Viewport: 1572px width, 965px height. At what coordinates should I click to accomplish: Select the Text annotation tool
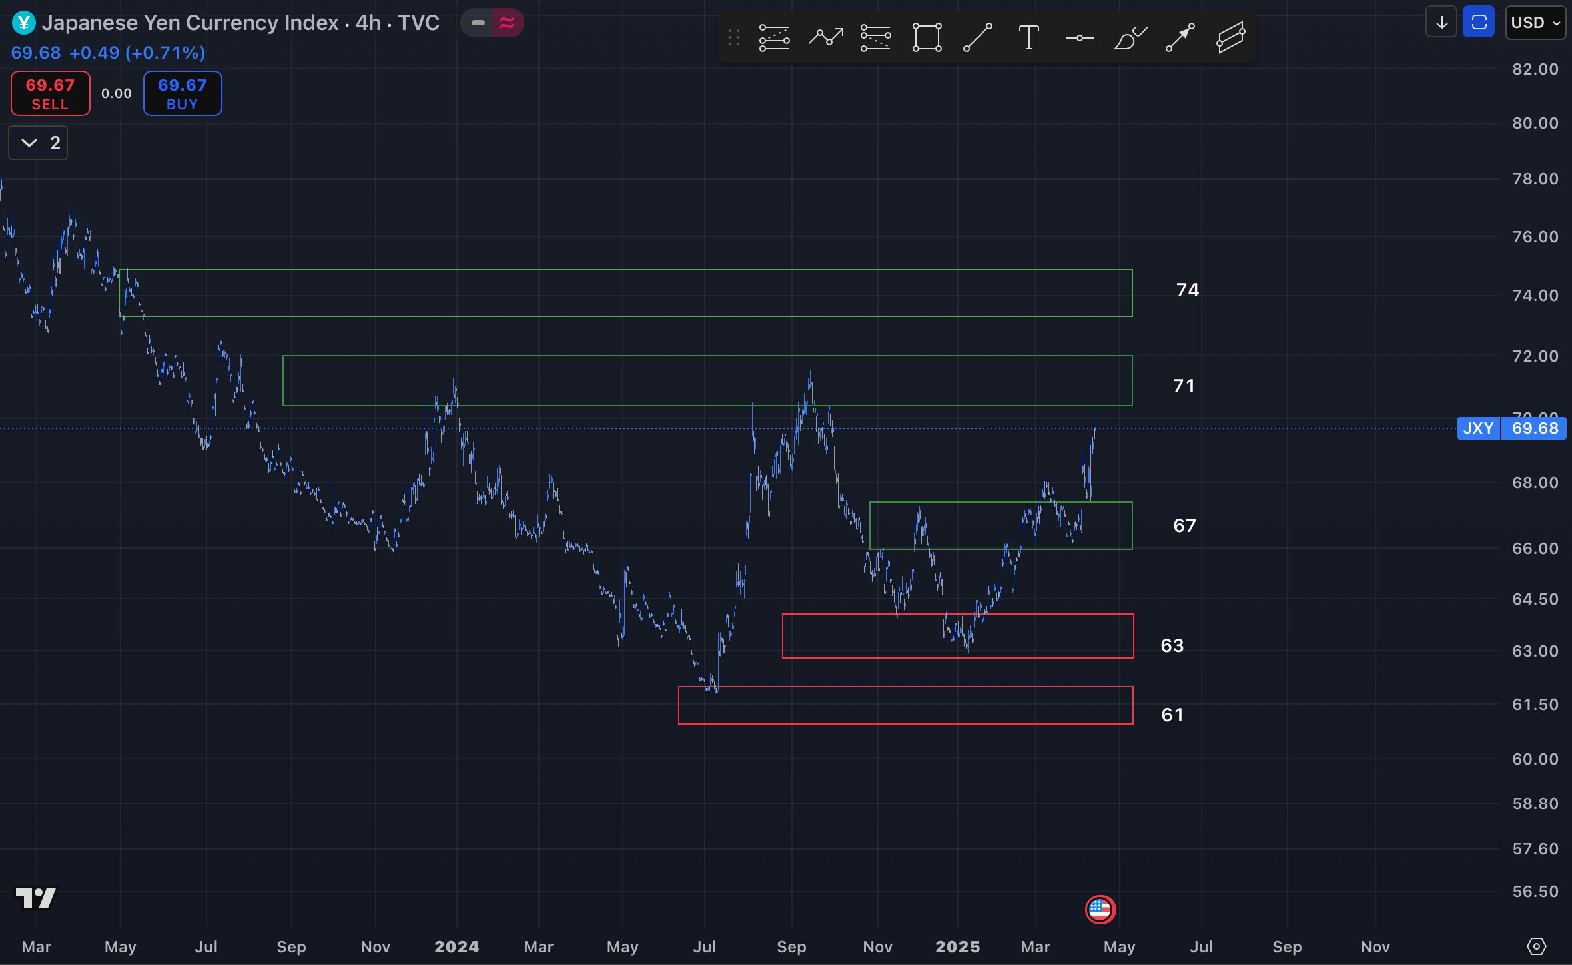1028,37
